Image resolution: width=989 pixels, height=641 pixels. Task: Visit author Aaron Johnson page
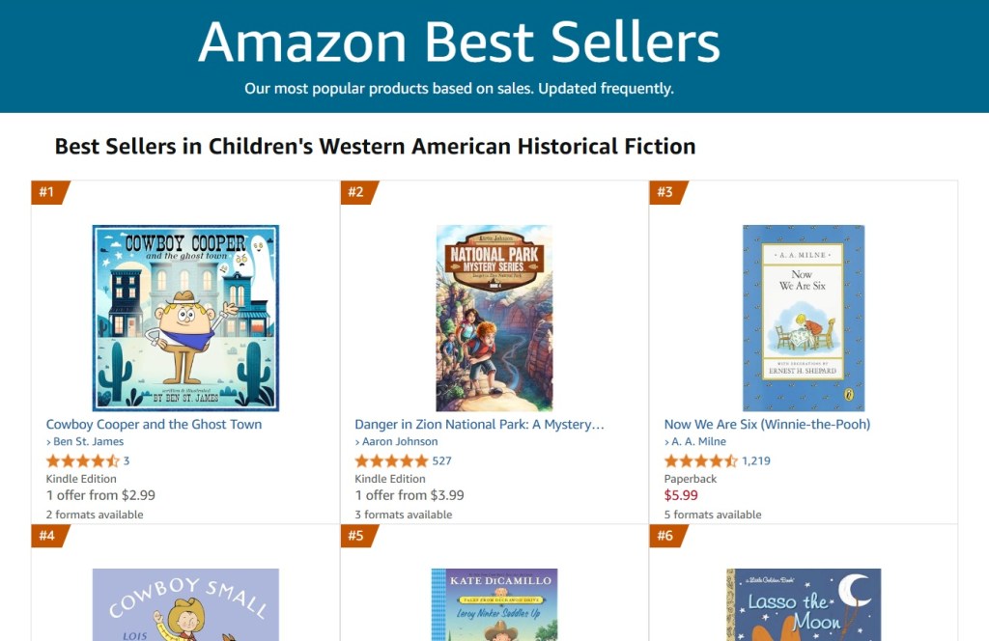tap(399, 441)
